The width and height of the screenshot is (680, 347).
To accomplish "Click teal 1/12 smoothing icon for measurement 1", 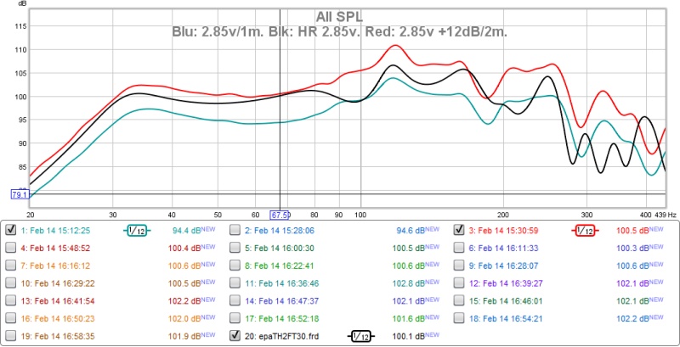I will (x=137, y=231).
